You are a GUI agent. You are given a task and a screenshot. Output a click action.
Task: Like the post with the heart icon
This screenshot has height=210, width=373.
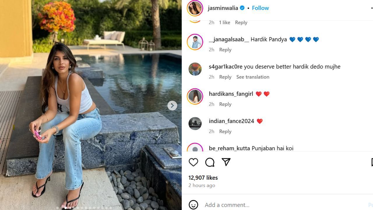tap(193, 162)
